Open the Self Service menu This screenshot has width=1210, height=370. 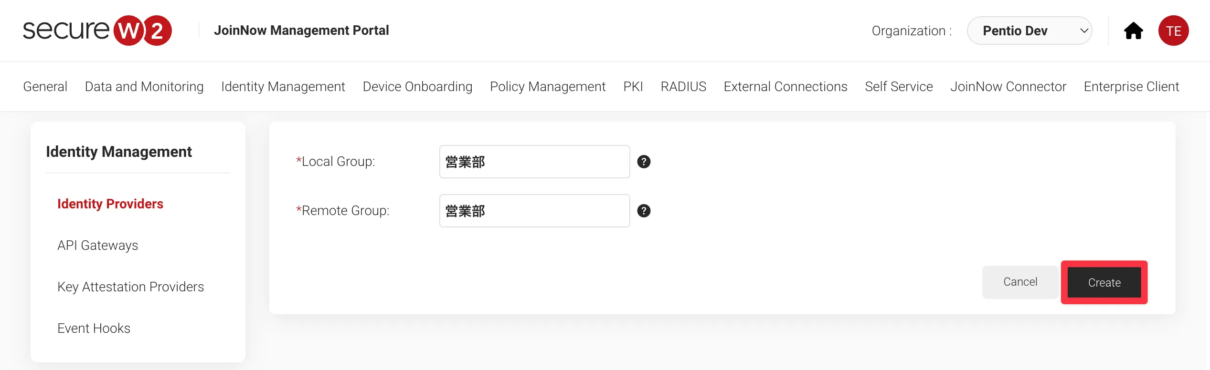(x=899, y=86)
